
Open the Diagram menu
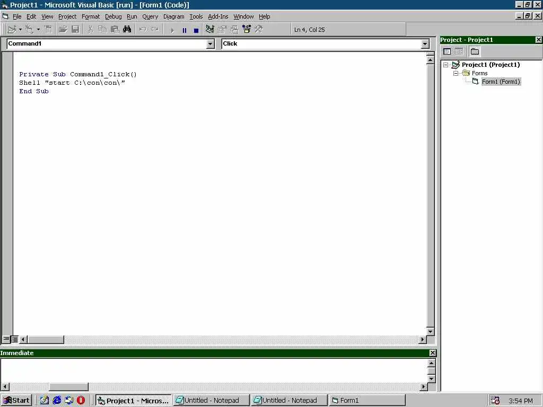coord(174,16)
